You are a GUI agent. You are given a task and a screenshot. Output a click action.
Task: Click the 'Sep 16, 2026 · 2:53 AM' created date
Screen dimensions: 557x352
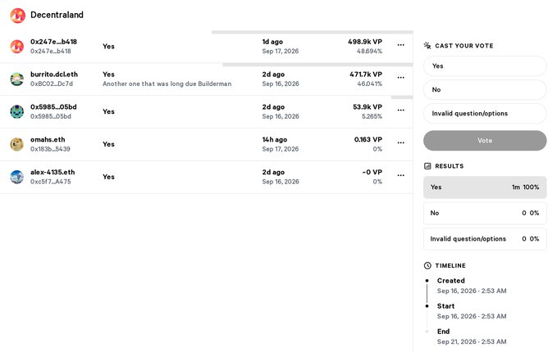[x=472, y=291]
